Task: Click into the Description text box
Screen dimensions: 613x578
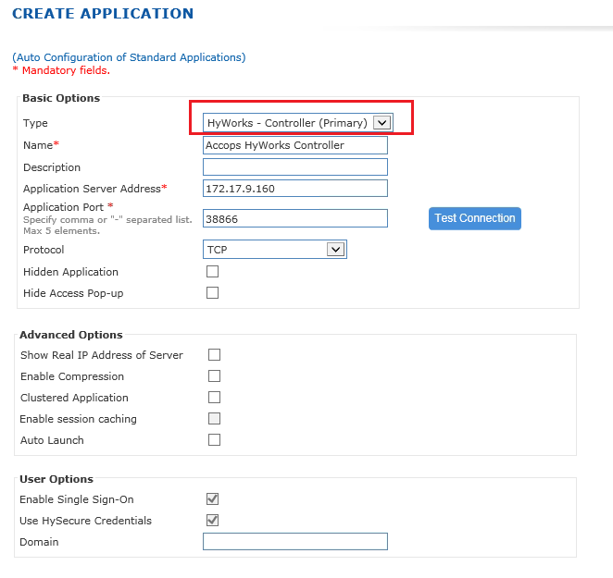Action: [x=295, y=167]
